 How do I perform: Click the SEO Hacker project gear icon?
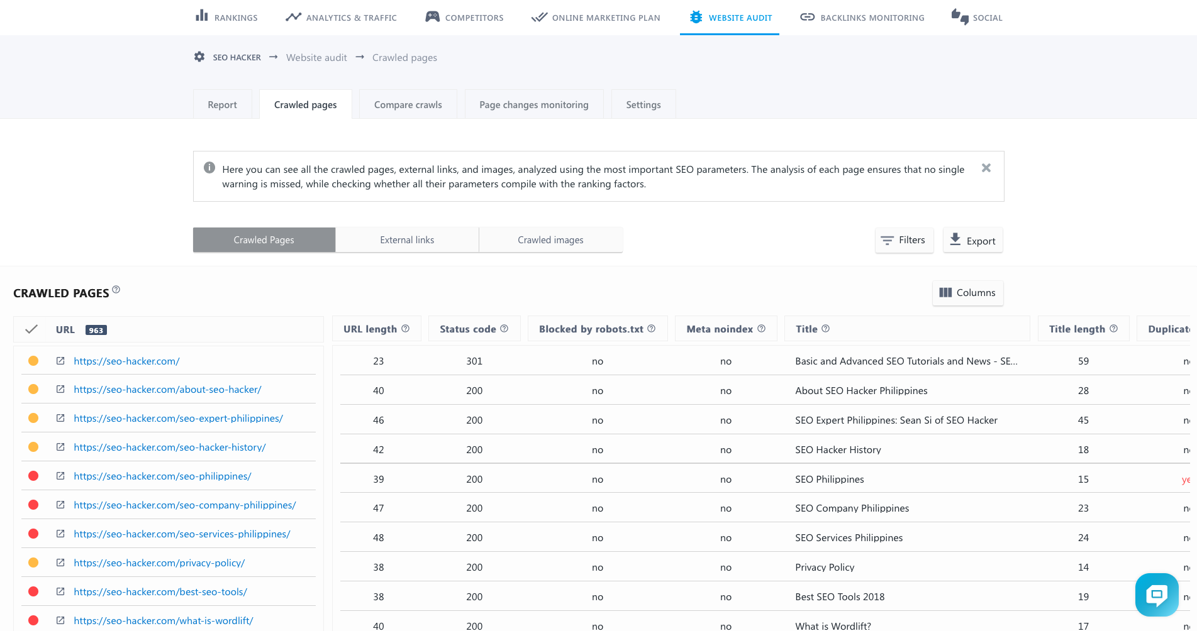[x=199, y=57]
